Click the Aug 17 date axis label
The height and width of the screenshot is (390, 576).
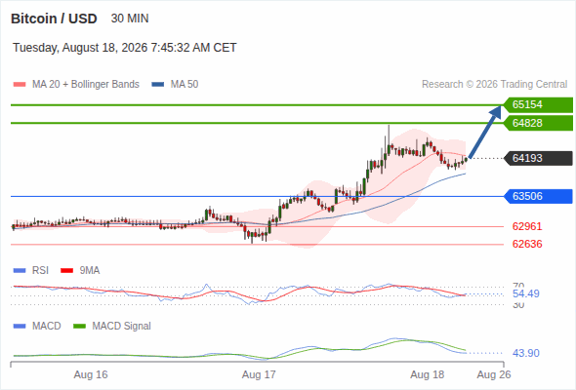[x=259, y=375]
